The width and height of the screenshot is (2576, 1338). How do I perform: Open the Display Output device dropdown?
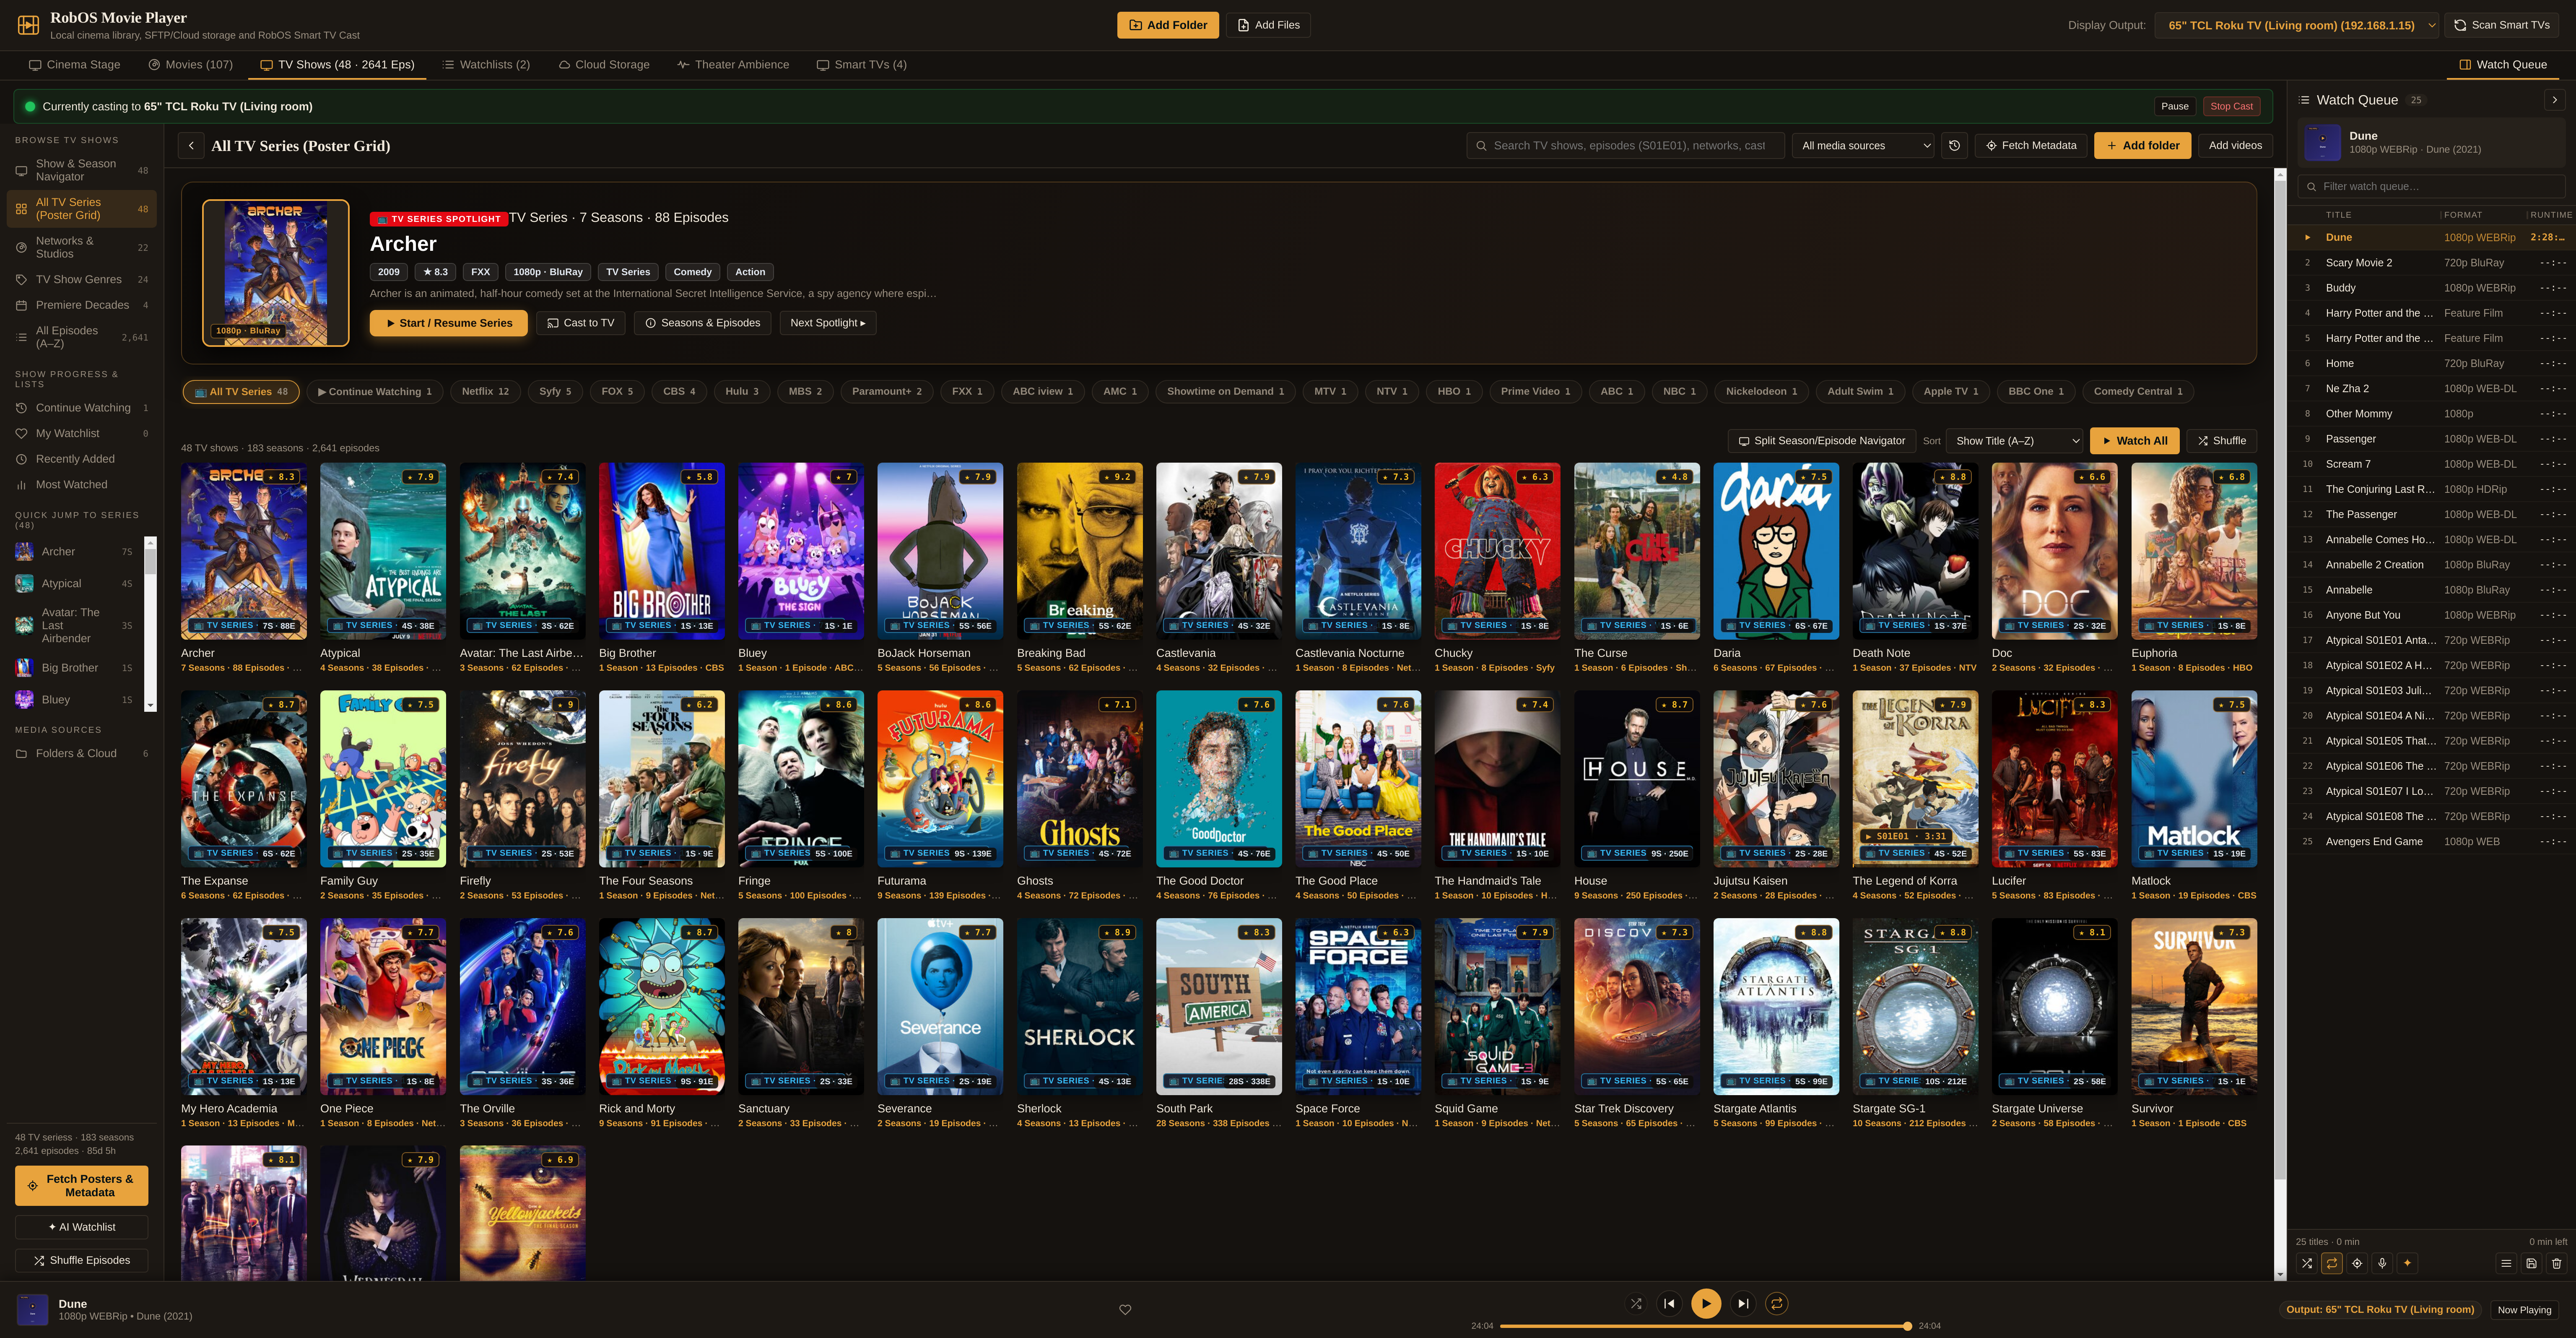pyautogui.click(x=2297, y=25)
